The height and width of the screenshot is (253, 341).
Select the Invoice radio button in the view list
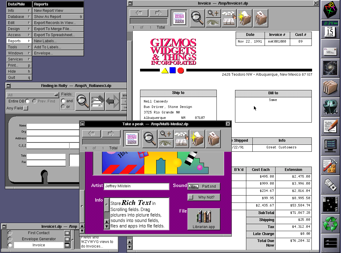click(10, 245)
